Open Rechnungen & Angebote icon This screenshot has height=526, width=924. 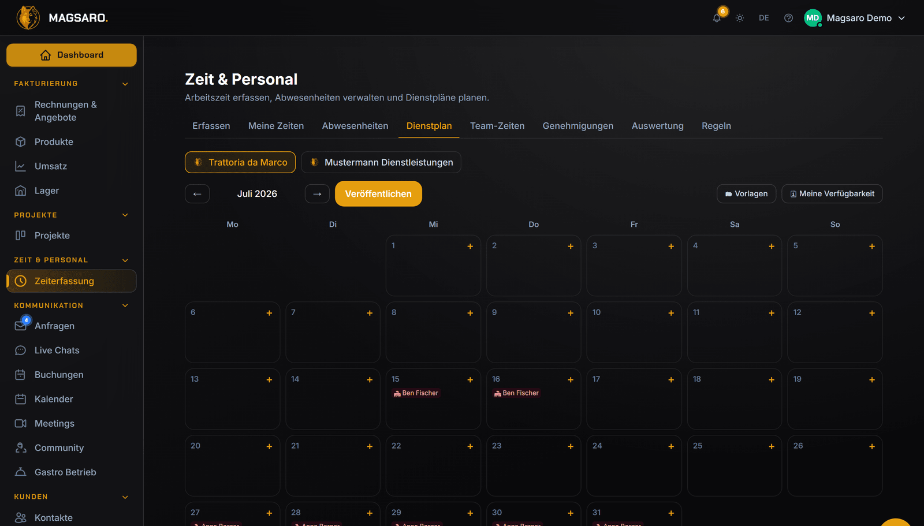pyautogui.click(x=20, y=111)
